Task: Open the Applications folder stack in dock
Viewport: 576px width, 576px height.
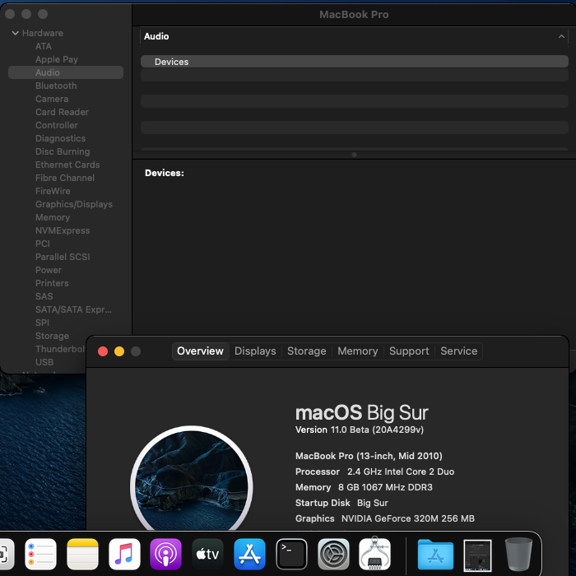Action: tap(435, 554)
